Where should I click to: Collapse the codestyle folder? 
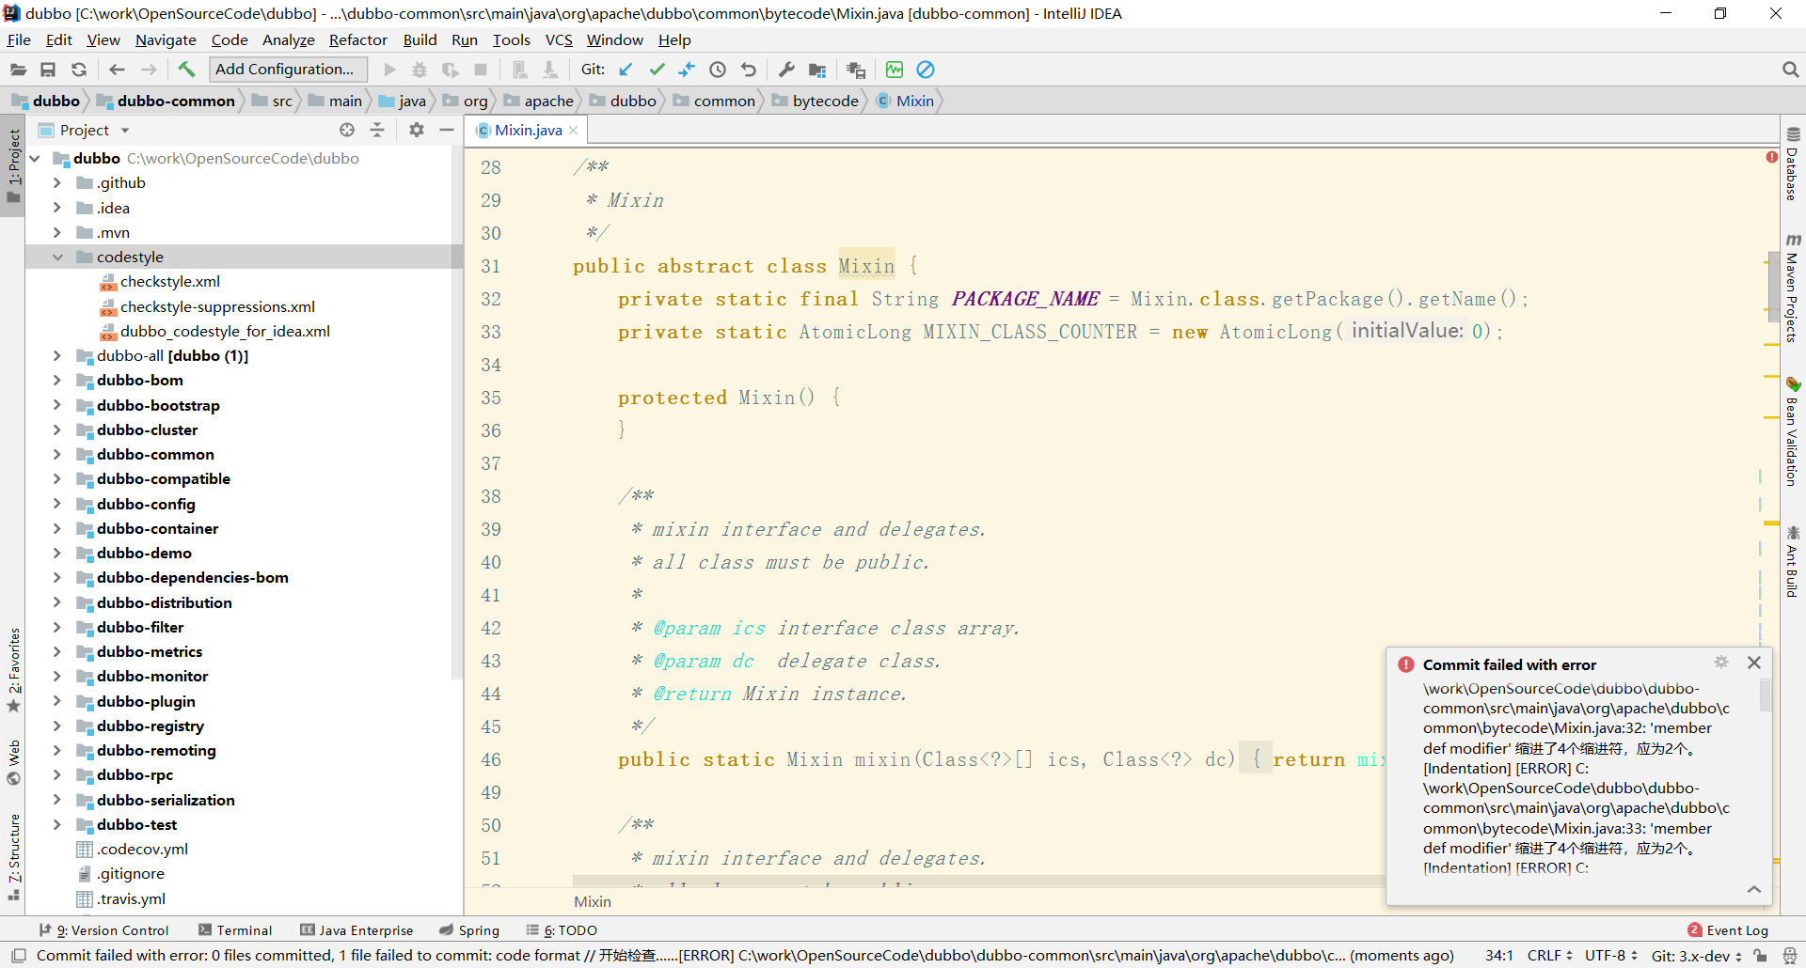[x=56, y=257]
